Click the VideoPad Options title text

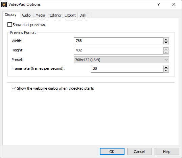(24, 4)
